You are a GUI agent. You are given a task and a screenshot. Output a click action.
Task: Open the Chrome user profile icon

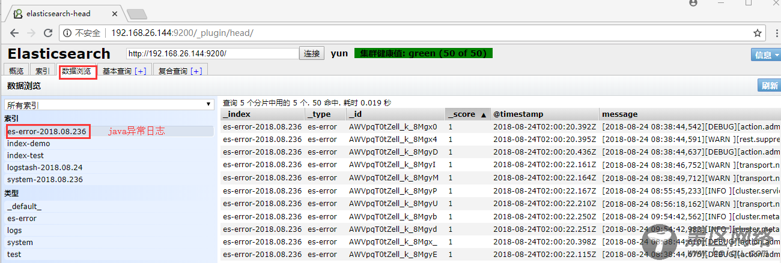(x=694, y=3)
